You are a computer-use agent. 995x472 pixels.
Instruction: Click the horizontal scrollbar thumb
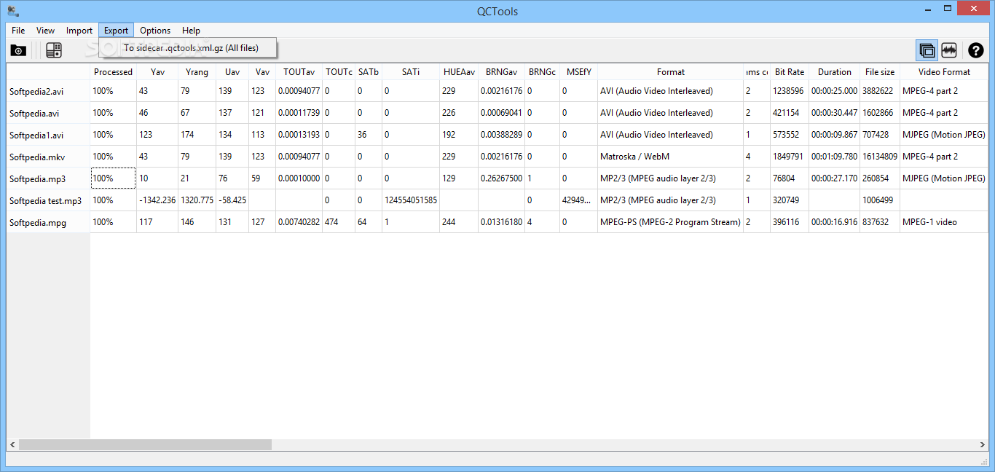145,444
